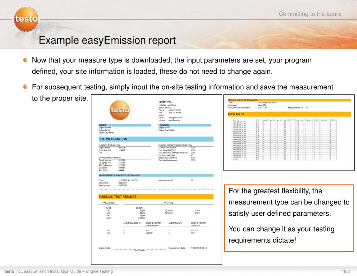Click the 'ENGINE PERMIT LIMITS' subheading

109,158
